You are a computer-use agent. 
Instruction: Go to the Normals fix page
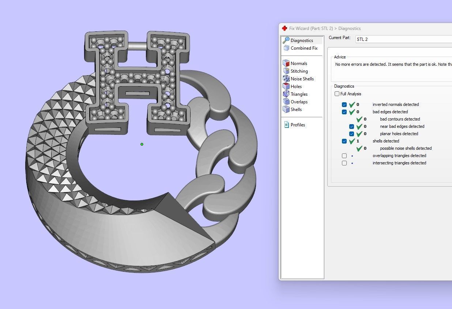[299, 64]
